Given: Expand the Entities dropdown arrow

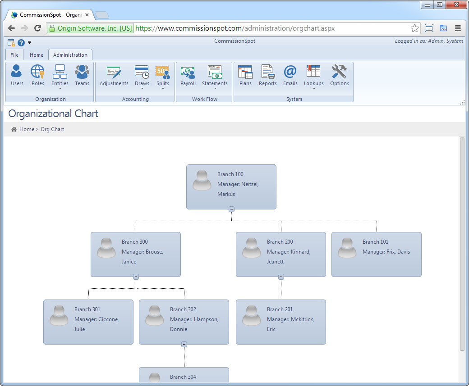Looking at the screenshot, I should 60,89.
